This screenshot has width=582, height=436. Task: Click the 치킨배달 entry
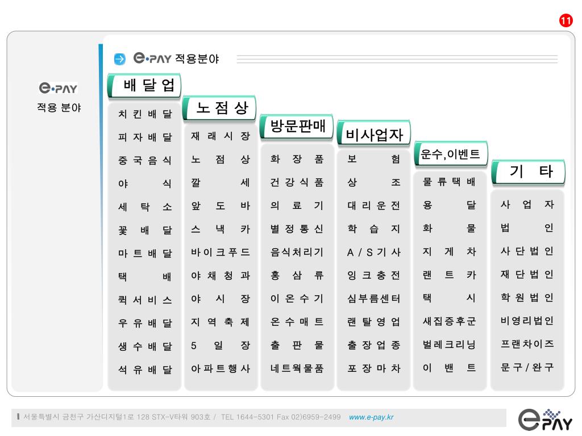pyautogui.click(x=145, y=114)
